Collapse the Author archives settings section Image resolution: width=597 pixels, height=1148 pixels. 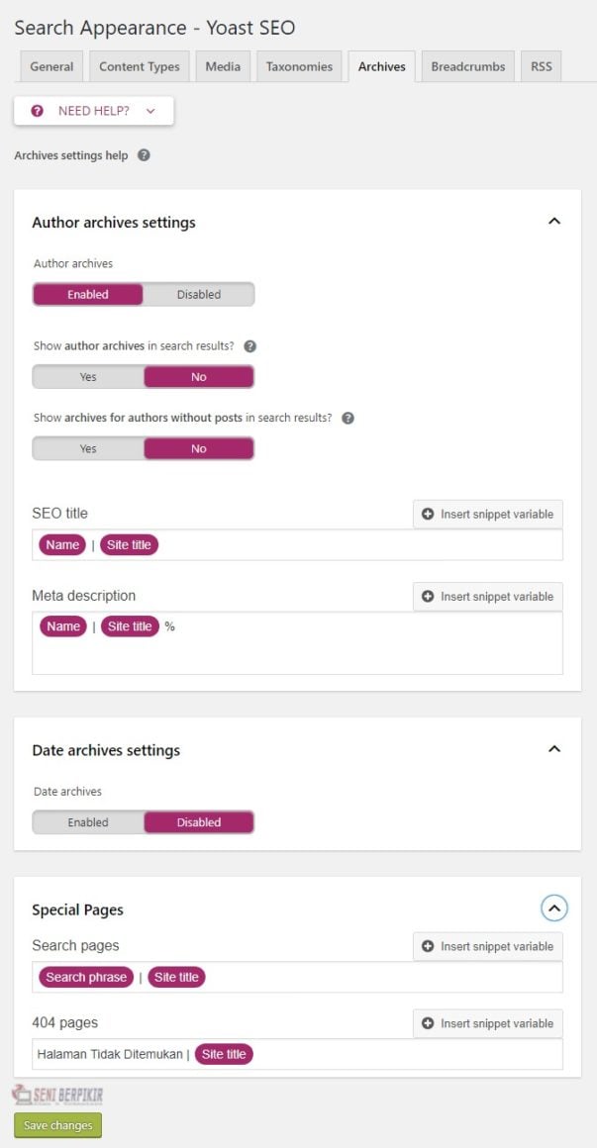pos(554,221)
